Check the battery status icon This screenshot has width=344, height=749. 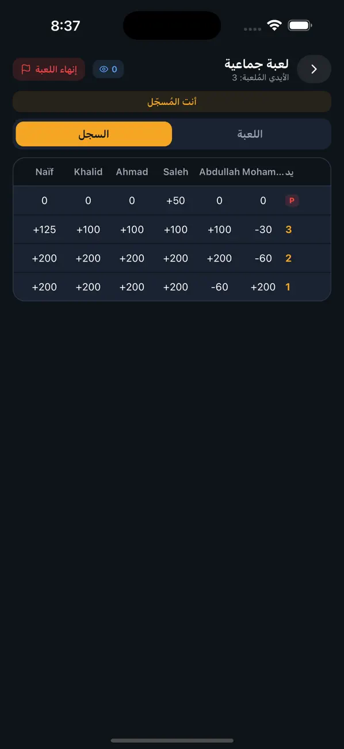(300, 25)
